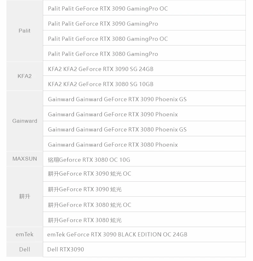
Task: Click the MAXSUN brand cell
Action: click(25, 159)
